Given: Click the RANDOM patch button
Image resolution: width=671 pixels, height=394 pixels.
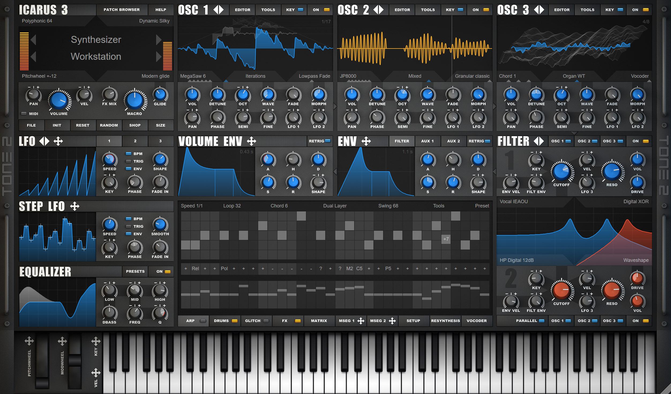Looking at the screenshot, I should coord(109,125).
